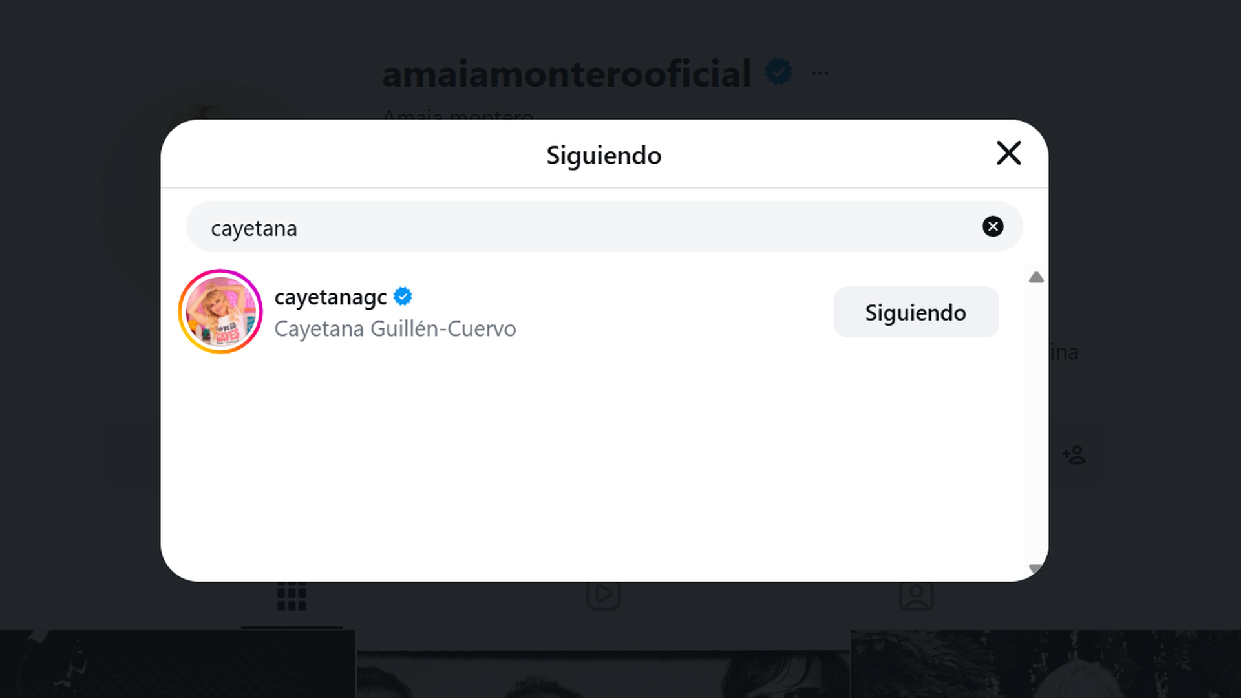
Task: Click the verified badge beside amaiamonteroficial
Action: [780, 72]
